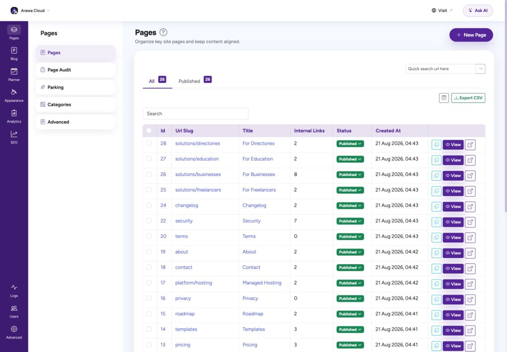Open solutions/directories in external tab
507x352 pixels.
point(470,145)
